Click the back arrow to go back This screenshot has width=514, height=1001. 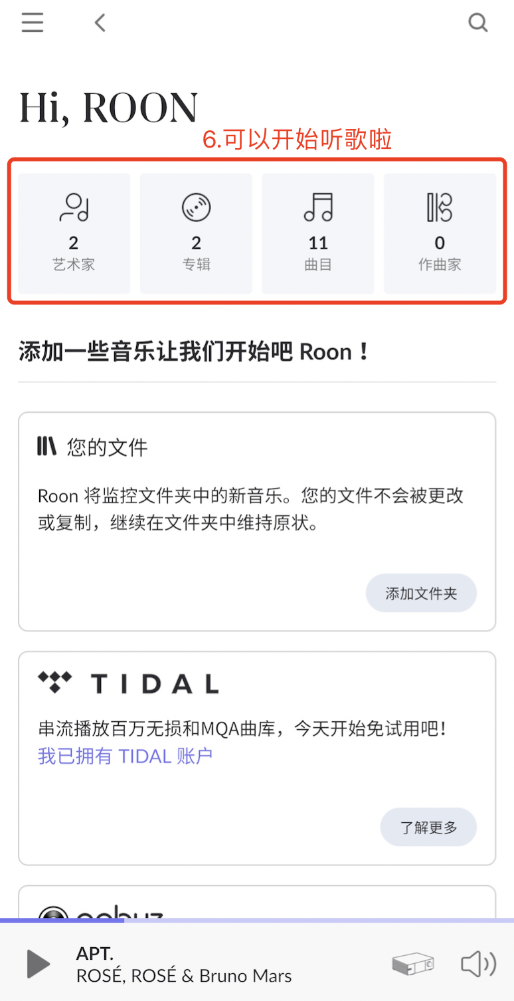click(99, 22)
